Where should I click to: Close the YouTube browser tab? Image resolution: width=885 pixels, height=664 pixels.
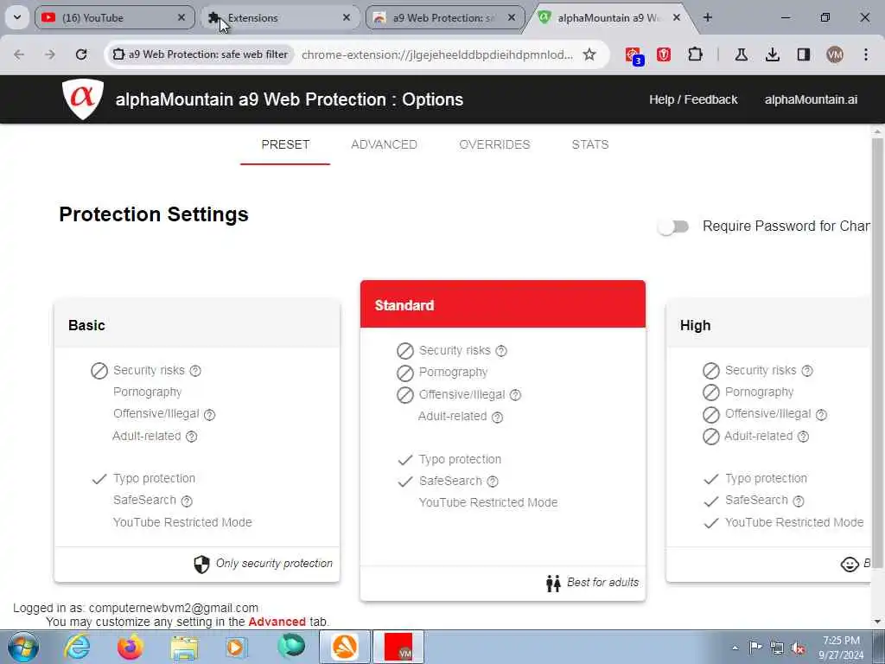coord(181,18)
